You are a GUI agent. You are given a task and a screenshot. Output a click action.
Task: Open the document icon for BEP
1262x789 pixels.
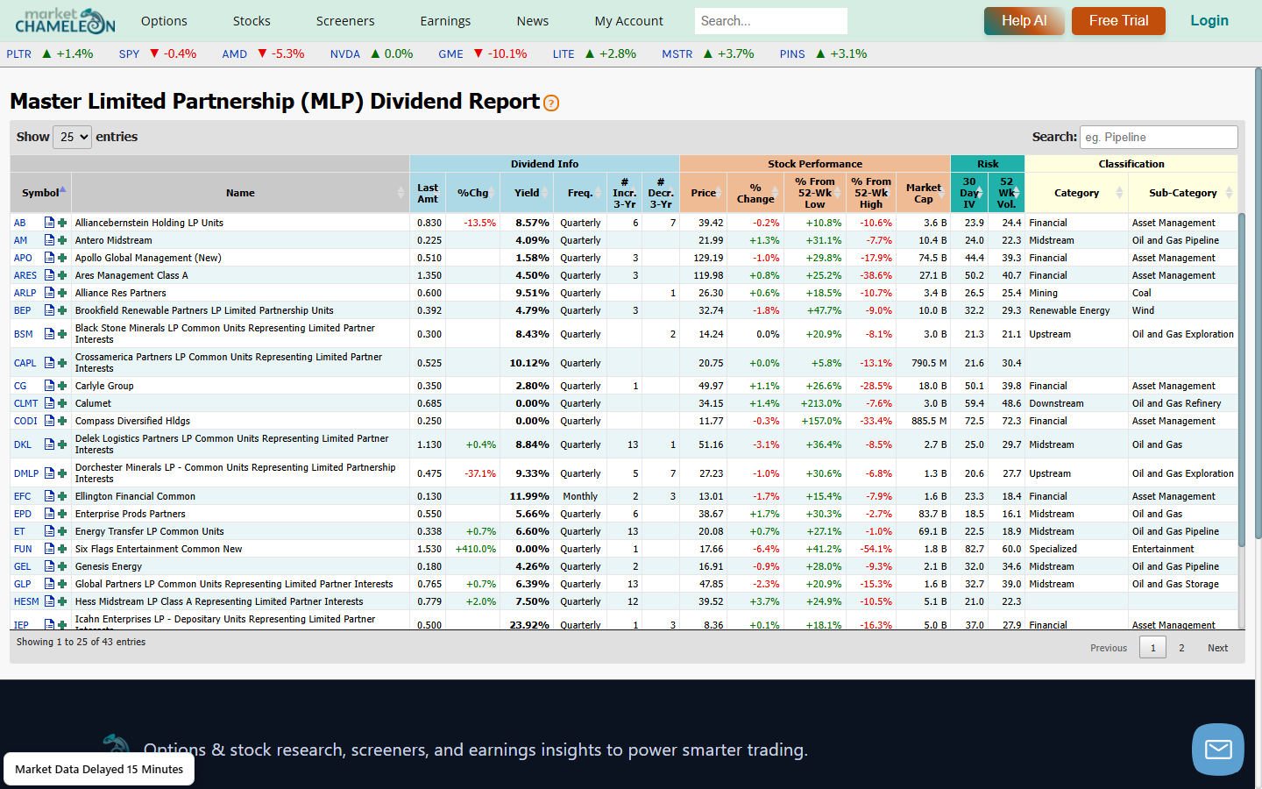coord(50,310)
